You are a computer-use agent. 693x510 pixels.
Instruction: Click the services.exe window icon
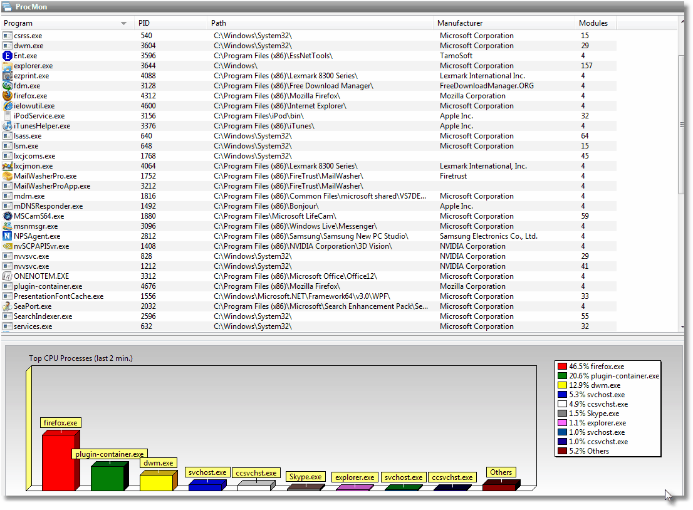[7, 326]
